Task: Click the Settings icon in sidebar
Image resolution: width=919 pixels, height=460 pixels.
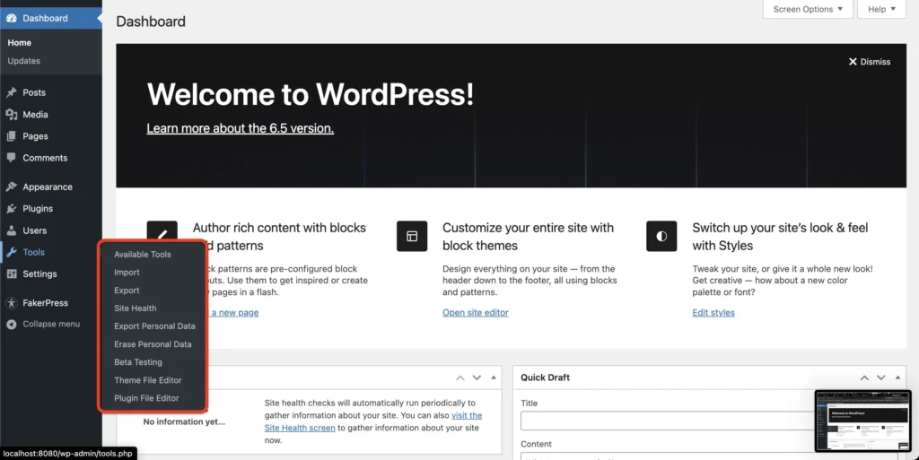Action: coord(12,274)
